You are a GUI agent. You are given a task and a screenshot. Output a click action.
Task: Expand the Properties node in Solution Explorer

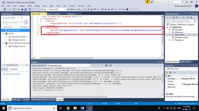[x=169, y=29]
